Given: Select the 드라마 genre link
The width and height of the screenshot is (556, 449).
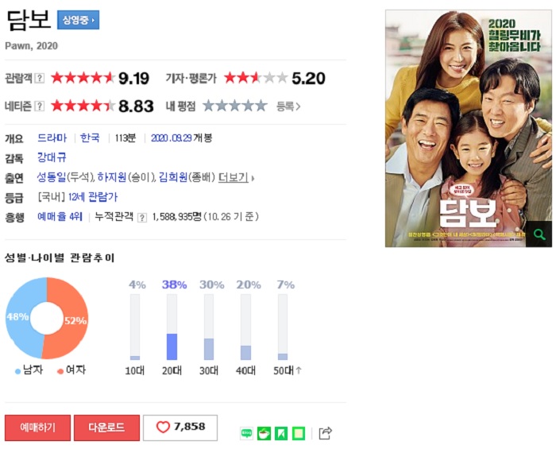Looking at the screenshot, I should [52, 137].
